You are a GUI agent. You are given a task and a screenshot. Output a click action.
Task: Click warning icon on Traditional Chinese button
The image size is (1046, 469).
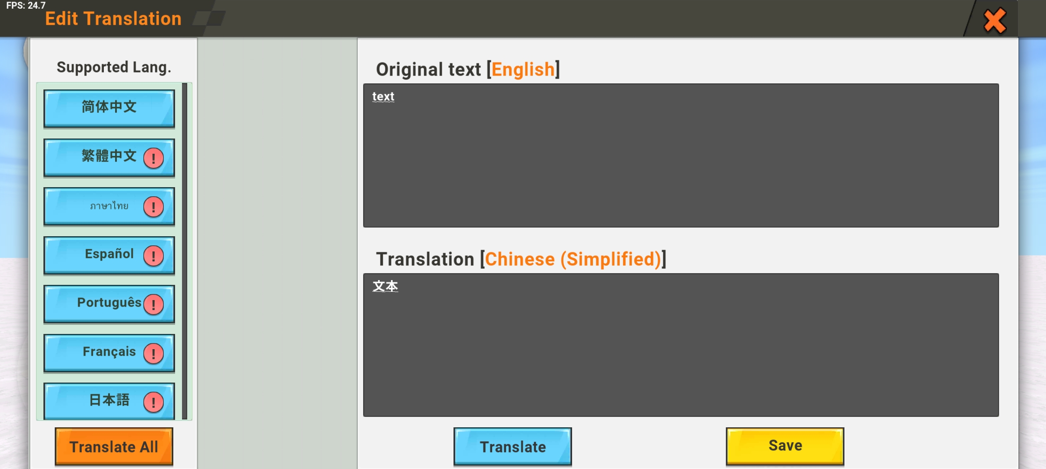coord(153,158)
